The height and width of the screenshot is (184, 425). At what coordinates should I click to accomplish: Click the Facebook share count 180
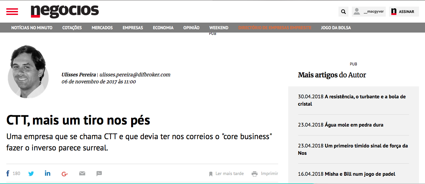pyautogui.click(x=16, y=173)
